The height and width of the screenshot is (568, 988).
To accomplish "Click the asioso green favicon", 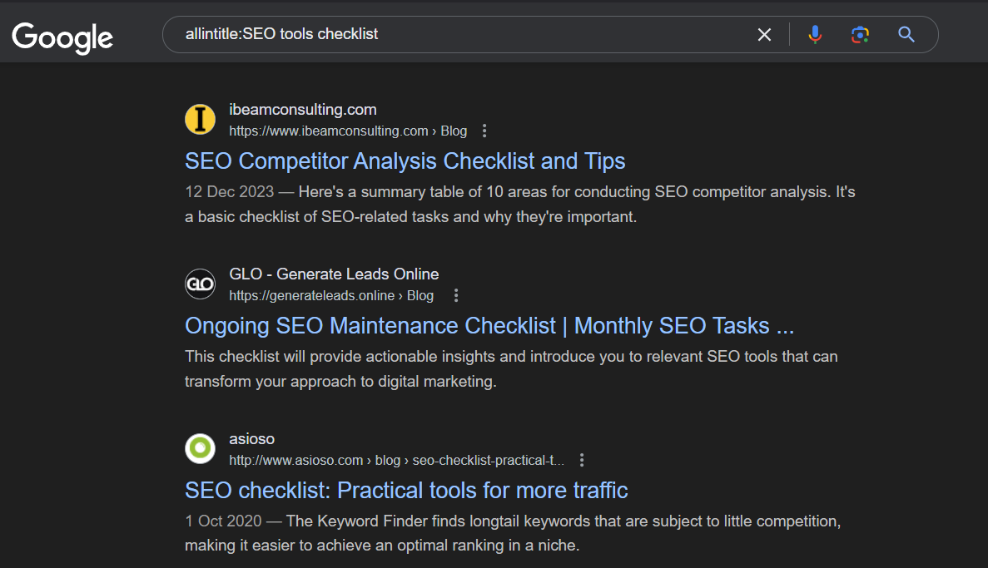I will (x=200, y=448).
